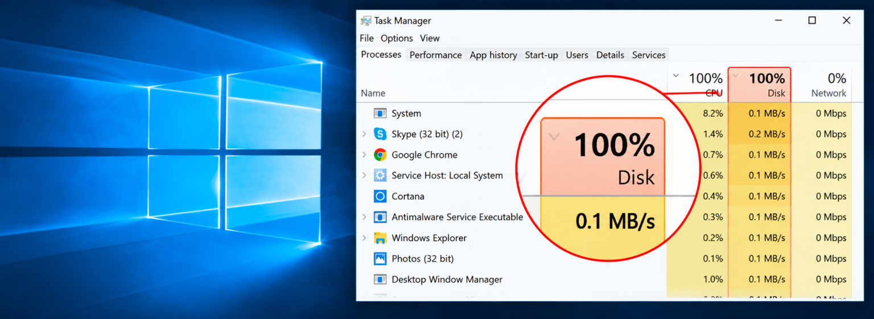Image resolution: width=874 pixels, height=319 pixels.
Task: Click the Google Chrome icon
Action: (380, 155)
